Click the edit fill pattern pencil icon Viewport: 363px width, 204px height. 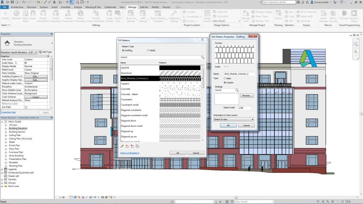[x=122, y=146]
